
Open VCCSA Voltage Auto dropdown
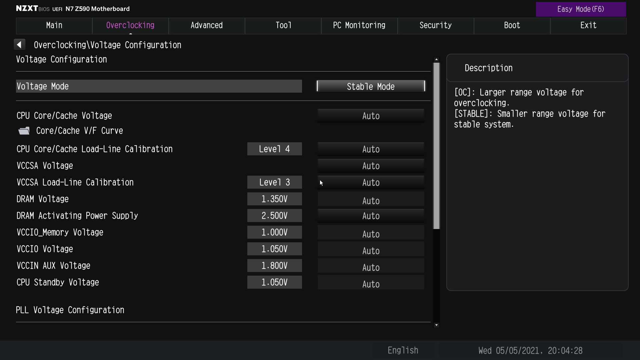tap(371, 166)
